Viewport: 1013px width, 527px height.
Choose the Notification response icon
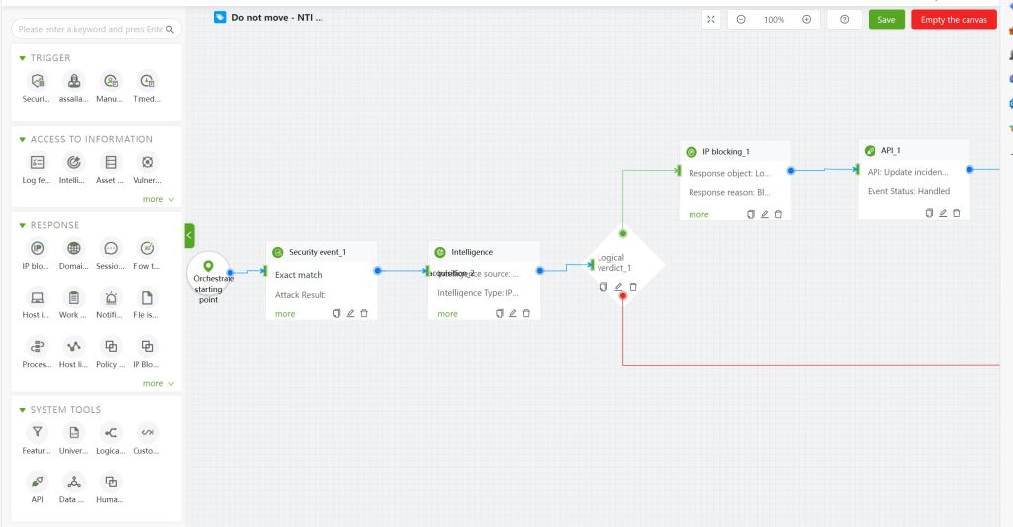pyautogui.click(x=111, y=297)
